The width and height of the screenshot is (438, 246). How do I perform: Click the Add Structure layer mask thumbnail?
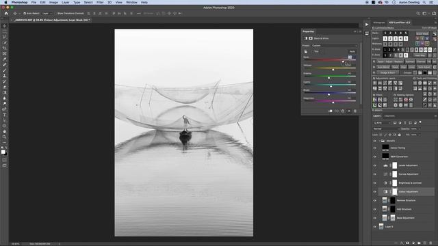coord(392,209)
